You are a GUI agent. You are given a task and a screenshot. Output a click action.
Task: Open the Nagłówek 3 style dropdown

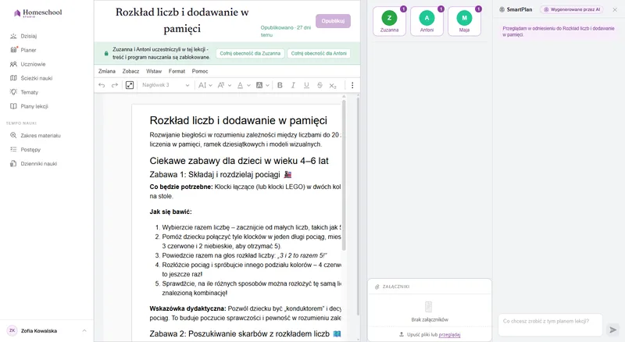[166, 85]
